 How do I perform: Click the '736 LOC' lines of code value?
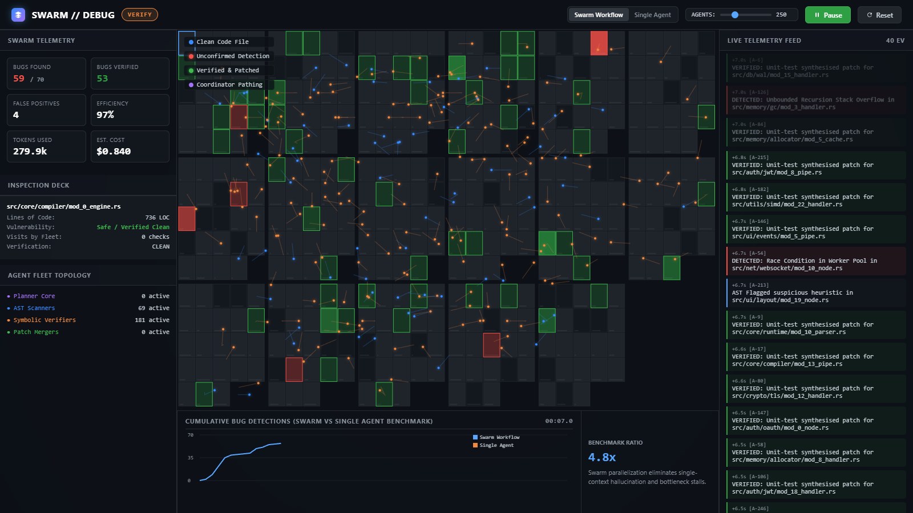[157, 217]
